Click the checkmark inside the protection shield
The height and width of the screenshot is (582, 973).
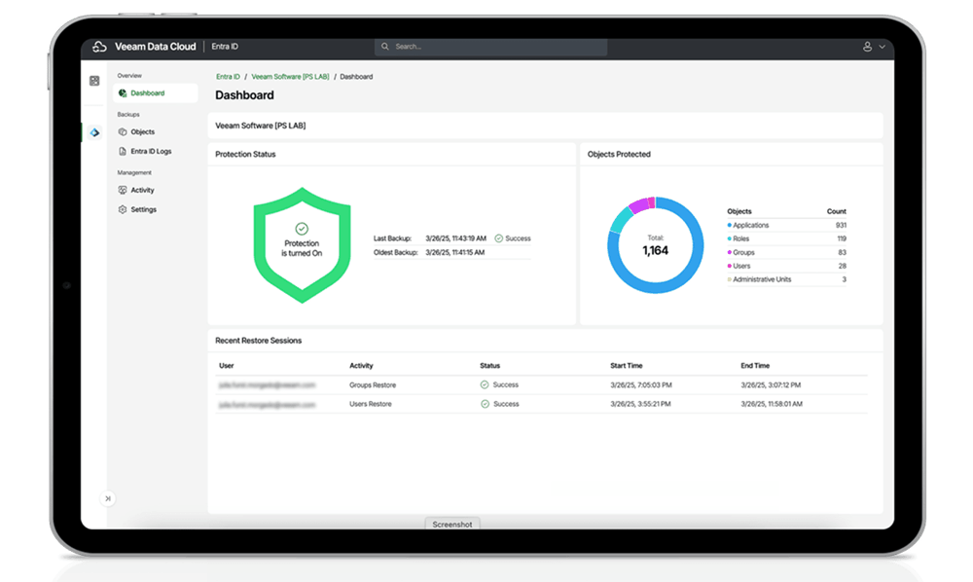pos(302,229)
